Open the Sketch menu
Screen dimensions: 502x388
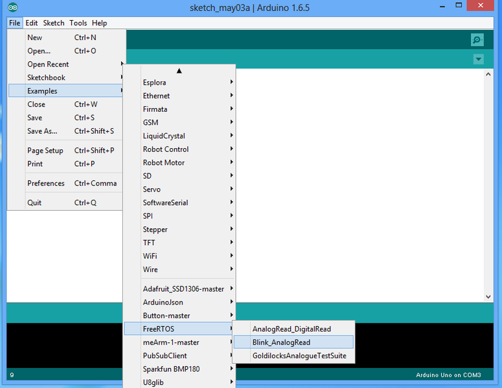[54, 23]
